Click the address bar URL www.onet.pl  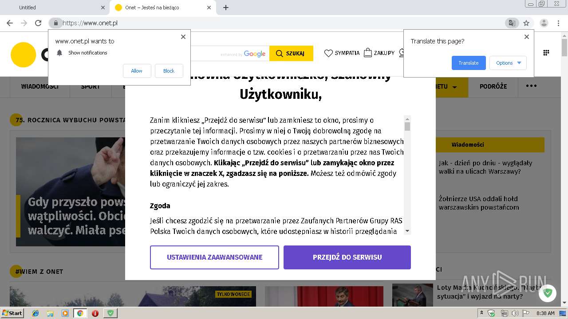90,23
